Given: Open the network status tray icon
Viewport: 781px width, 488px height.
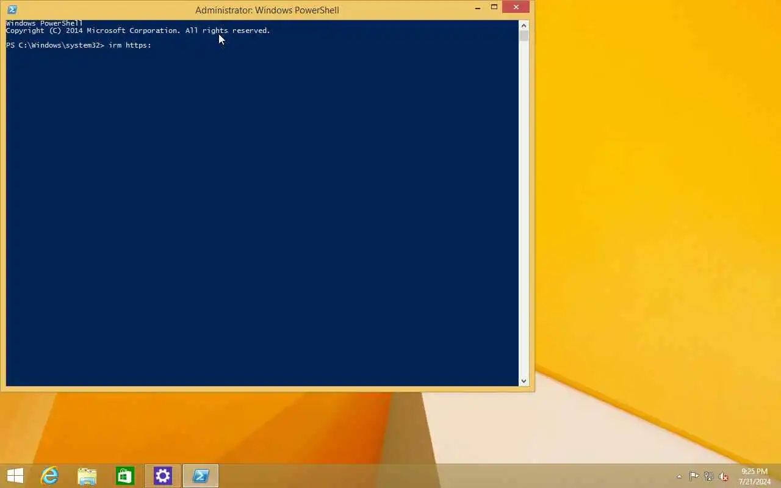Looking at the screenshot, I should (x=709, y=476).
